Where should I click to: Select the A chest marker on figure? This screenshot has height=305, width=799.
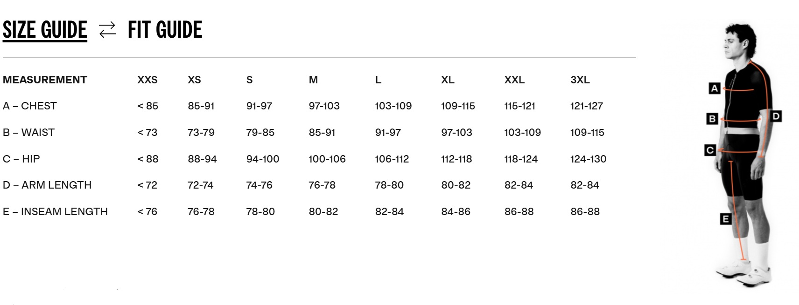coord(714,88)
